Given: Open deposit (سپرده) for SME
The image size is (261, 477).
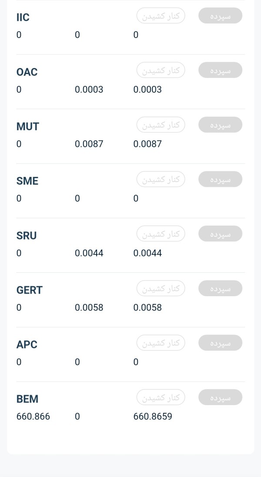Looking at the screenshot, I should (x=220, y=179).
